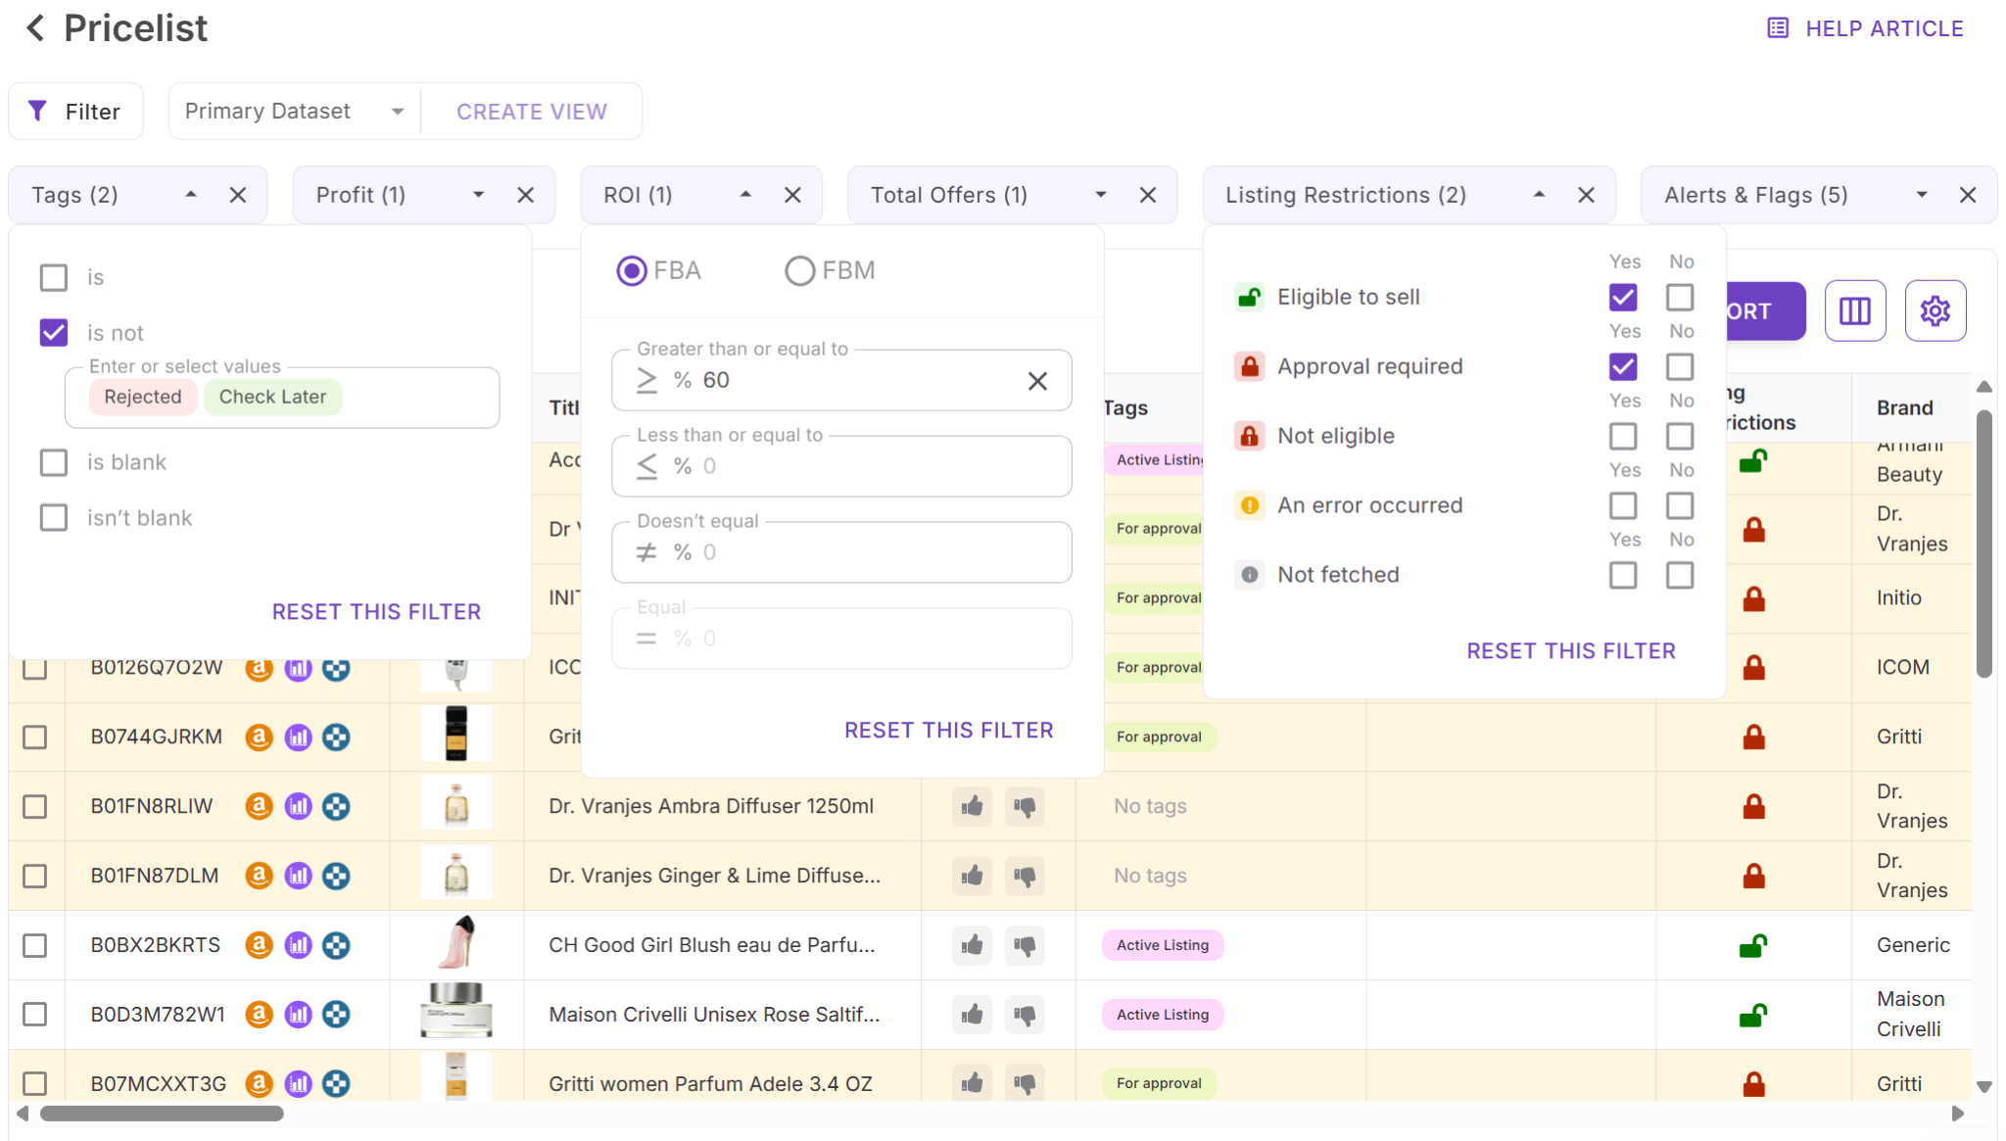Open the gear settings icon
2006x1141 pixels.
click(x=1934, y=311)
